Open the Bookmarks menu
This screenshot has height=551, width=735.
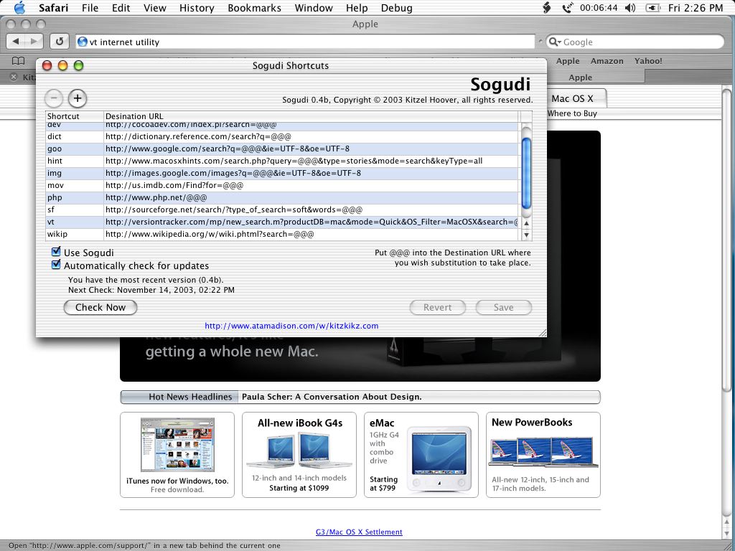[x=255, y=7]
